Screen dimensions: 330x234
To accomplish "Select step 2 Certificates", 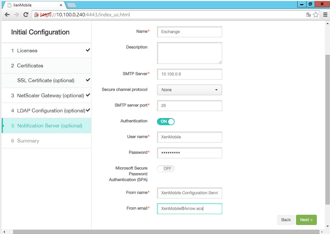I will point(46,66).
